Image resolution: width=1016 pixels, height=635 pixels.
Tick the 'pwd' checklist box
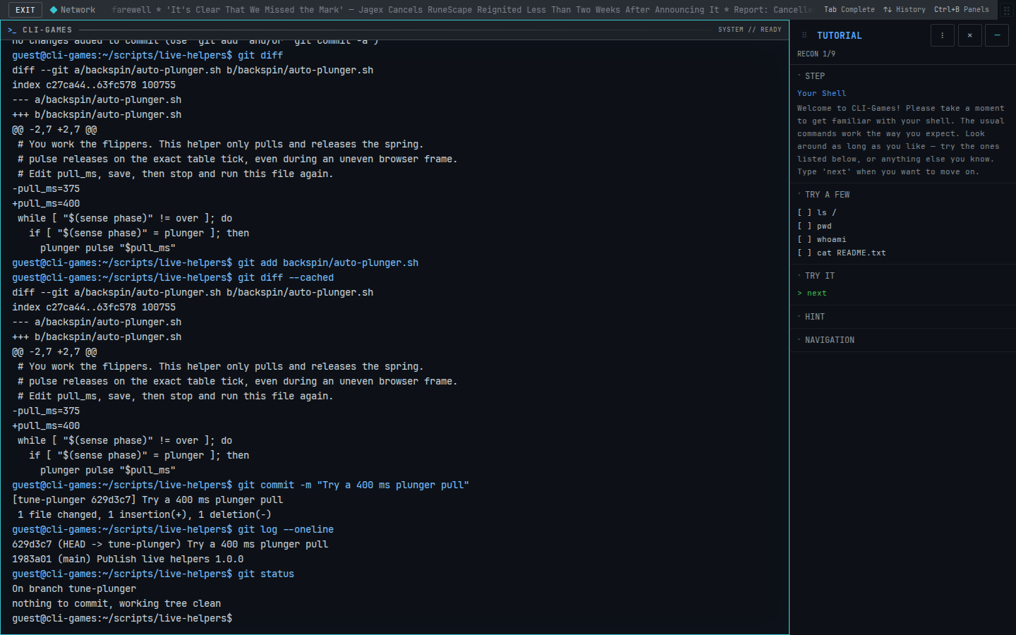(804, 226)
